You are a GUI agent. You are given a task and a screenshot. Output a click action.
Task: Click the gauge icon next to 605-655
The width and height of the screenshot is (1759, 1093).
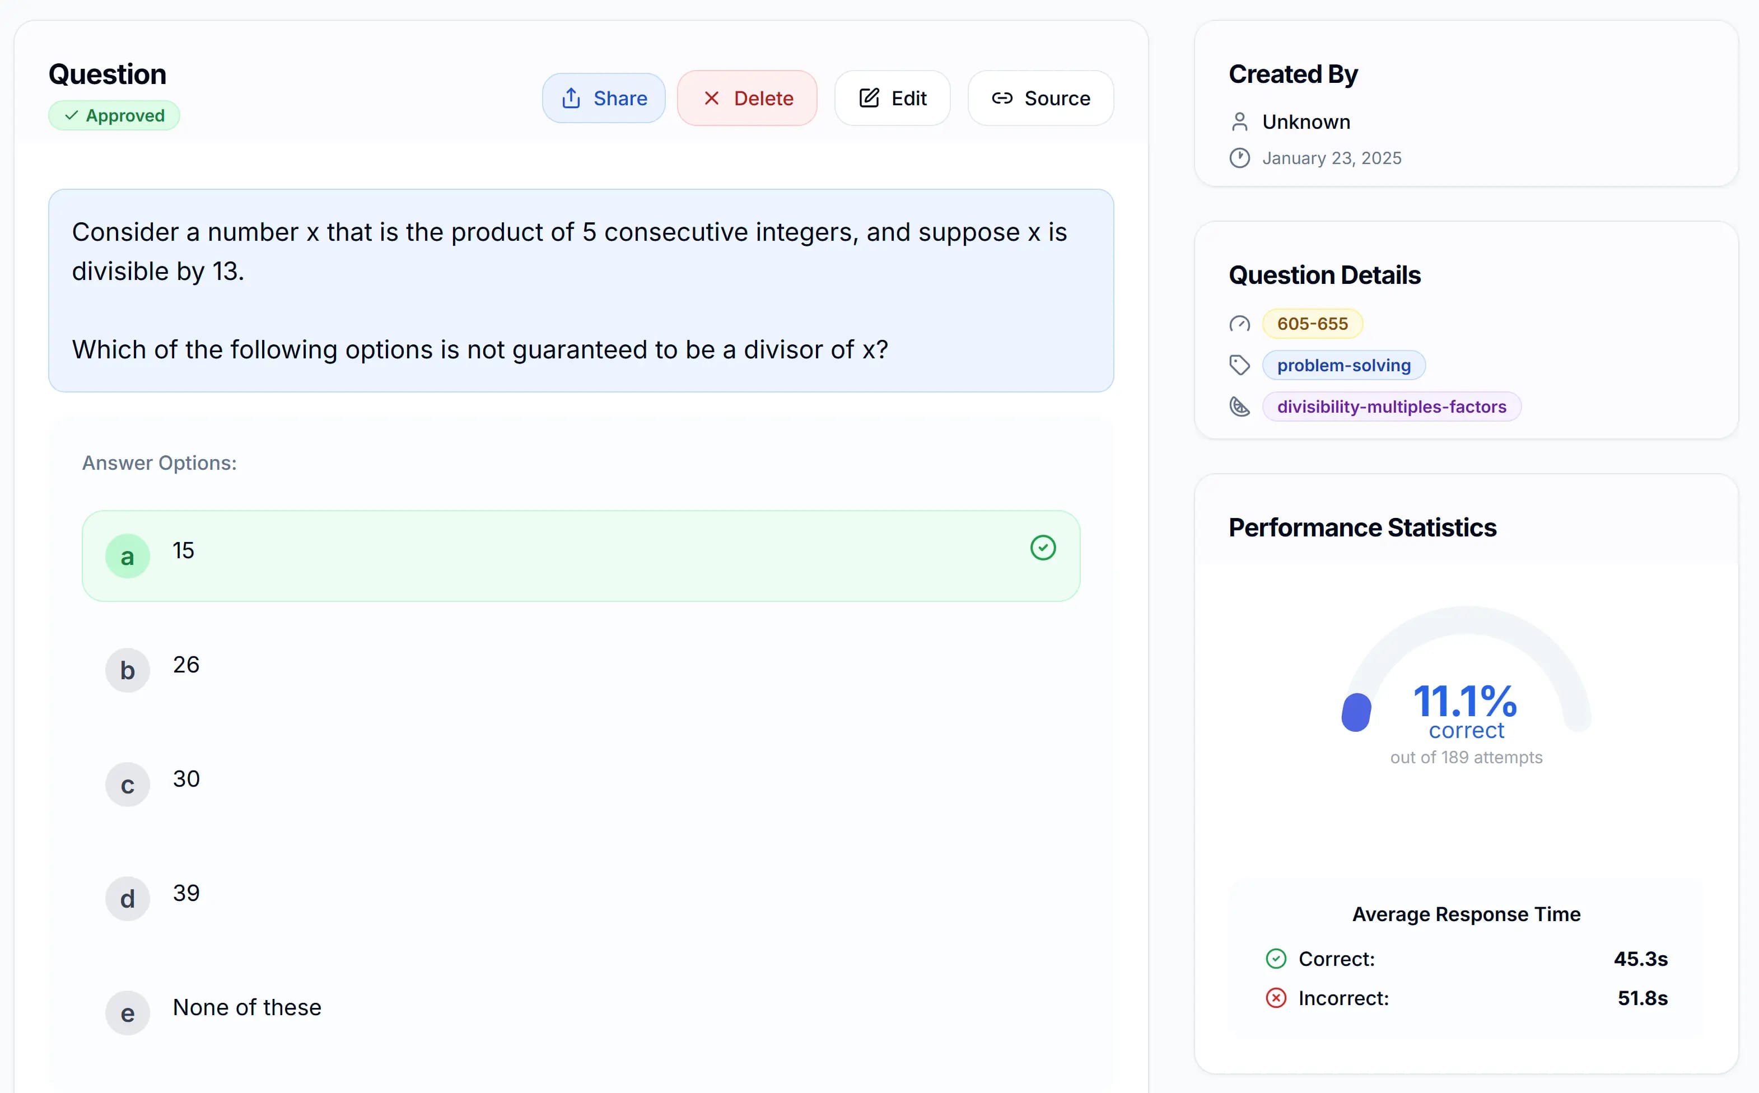coord(1239,324)
